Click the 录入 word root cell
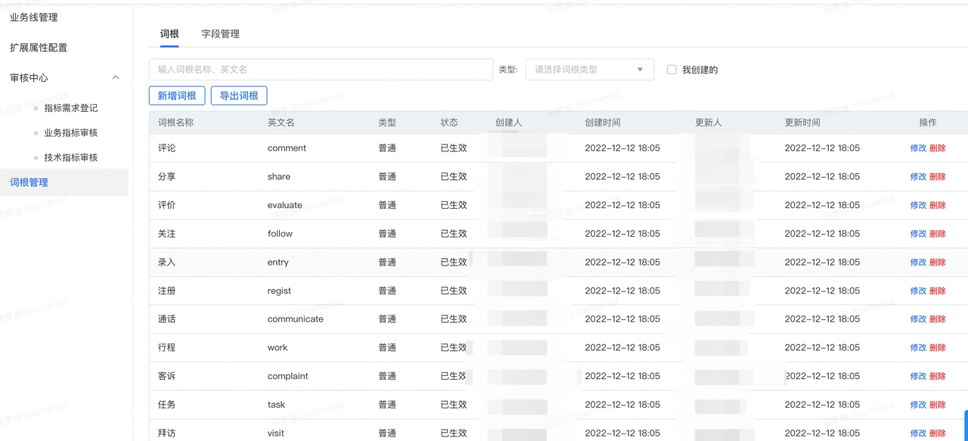Image resolution: width=968 pixels, height=441 pixels. click(166, 262)
